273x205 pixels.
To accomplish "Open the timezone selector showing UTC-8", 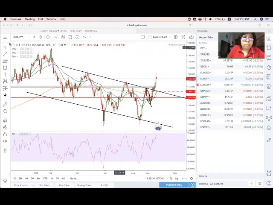I will click(x=154, y=179).
